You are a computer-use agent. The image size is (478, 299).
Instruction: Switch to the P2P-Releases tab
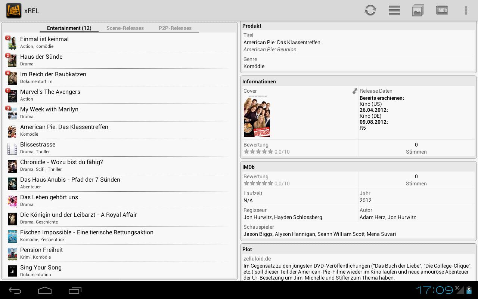(x=175, y=28)
